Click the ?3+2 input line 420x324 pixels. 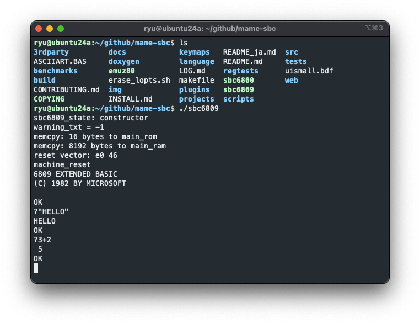point(42,240)
